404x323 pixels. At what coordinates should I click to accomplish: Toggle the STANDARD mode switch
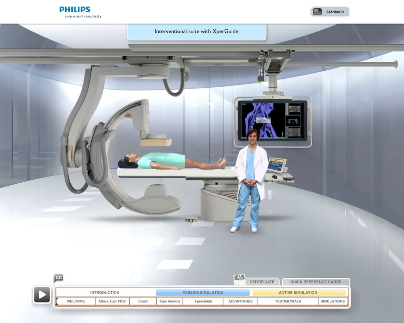(x=330, y=12)
